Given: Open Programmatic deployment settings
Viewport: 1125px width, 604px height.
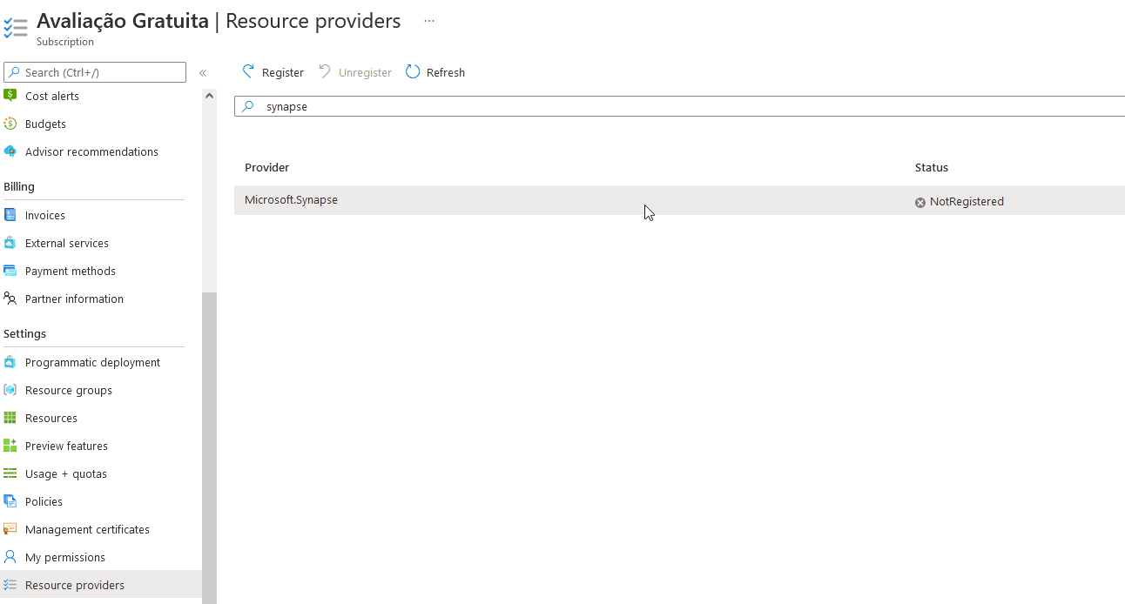Looking at the screenshot, I should coord(92,362).
